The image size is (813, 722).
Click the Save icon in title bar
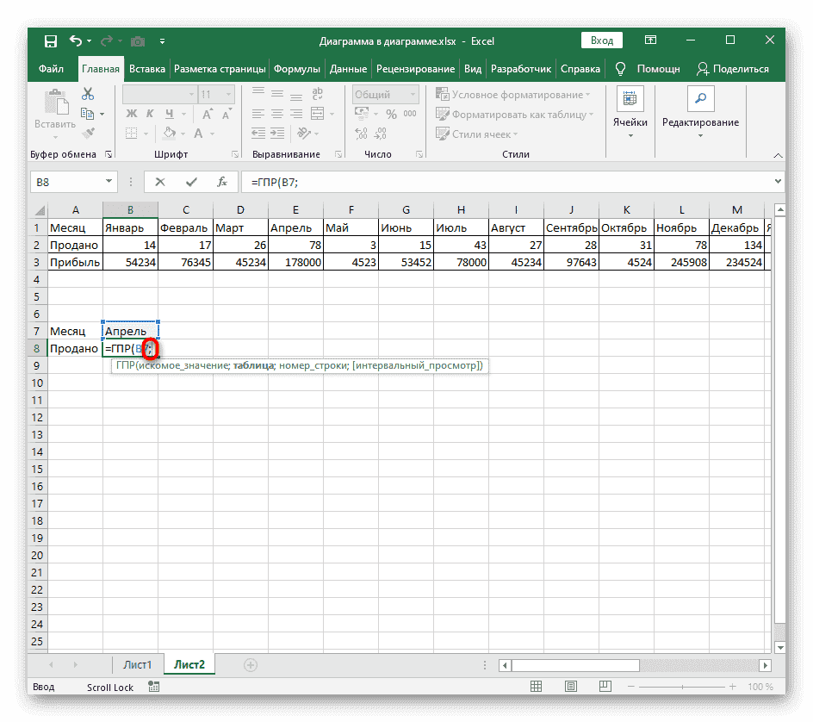coord(50,40)
